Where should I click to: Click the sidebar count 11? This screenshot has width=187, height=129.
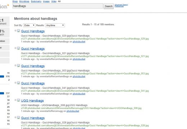pos(8,73)
